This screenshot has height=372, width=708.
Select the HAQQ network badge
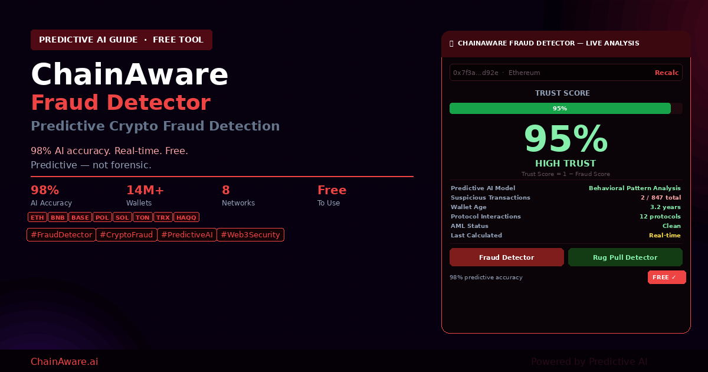click(x=186, y=217)
